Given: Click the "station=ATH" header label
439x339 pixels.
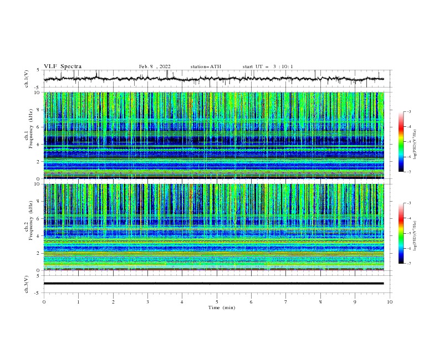Looking at the screenshot, I should coord(206,66).
